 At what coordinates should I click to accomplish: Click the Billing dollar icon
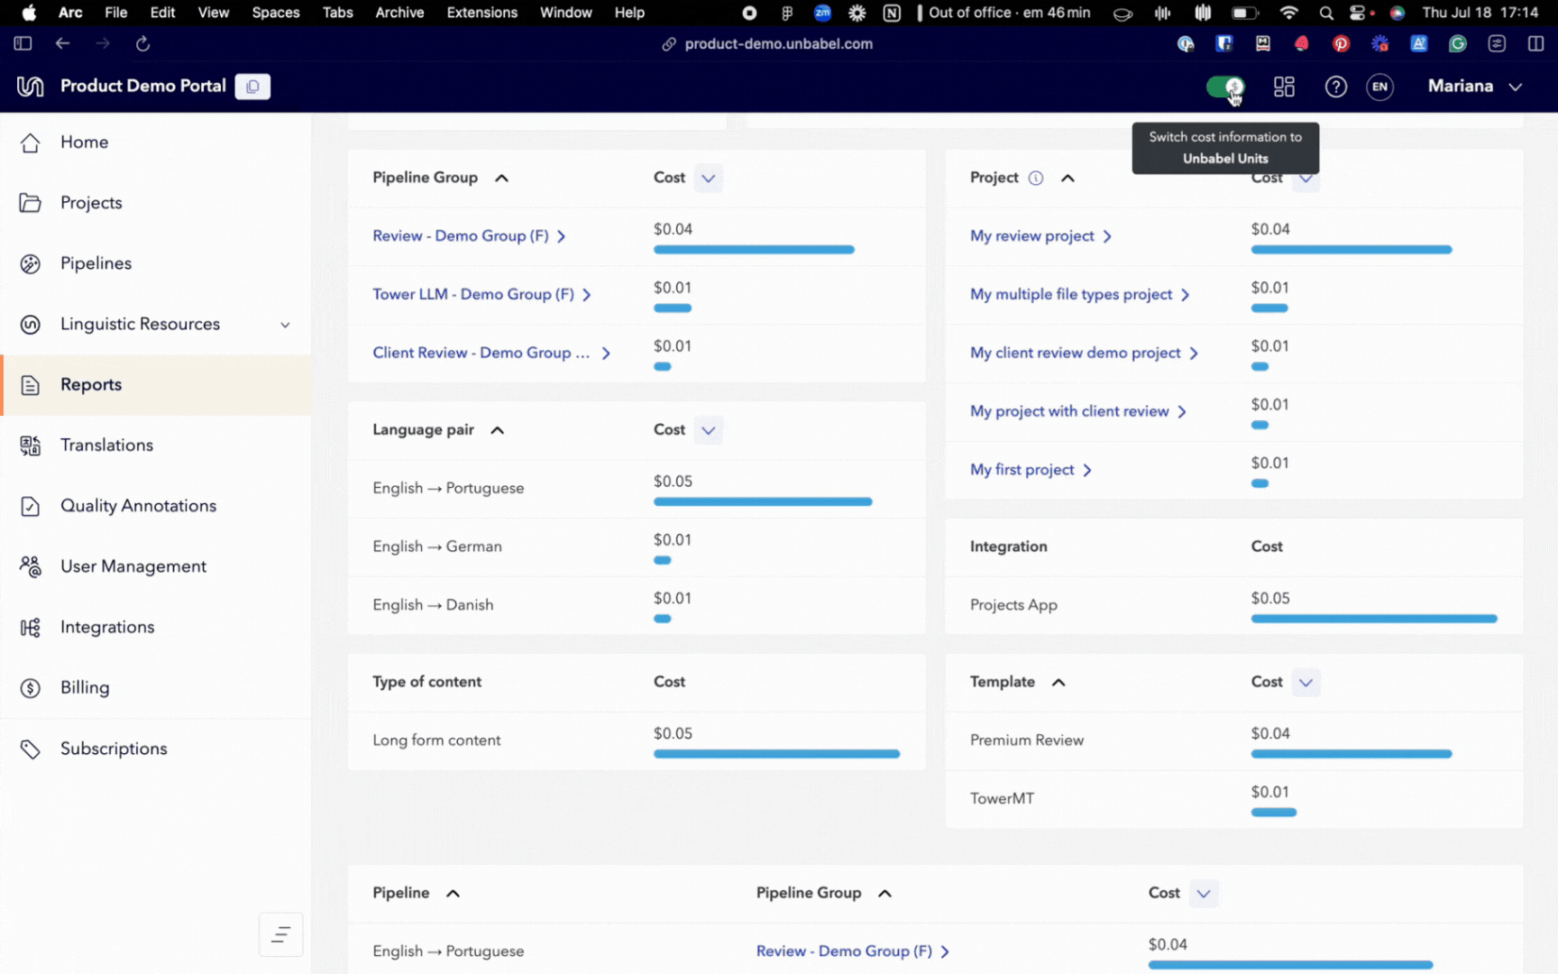point(30,688)
